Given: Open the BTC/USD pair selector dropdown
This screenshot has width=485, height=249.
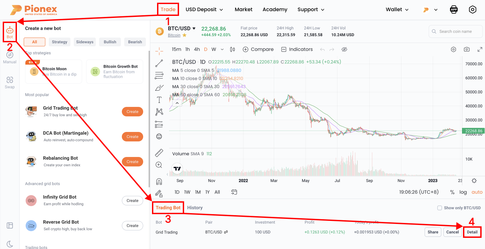Looking at the screenshot, I should coord(181,28).
